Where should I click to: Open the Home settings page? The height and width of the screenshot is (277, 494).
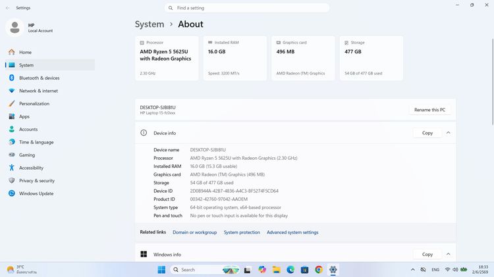[50, 52]
